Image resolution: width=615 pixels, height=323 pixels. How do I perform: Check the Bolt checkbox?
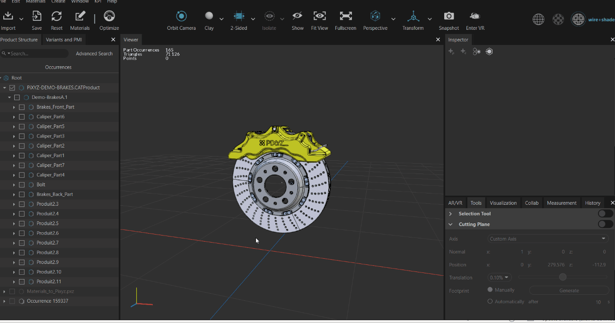(22, 184)
